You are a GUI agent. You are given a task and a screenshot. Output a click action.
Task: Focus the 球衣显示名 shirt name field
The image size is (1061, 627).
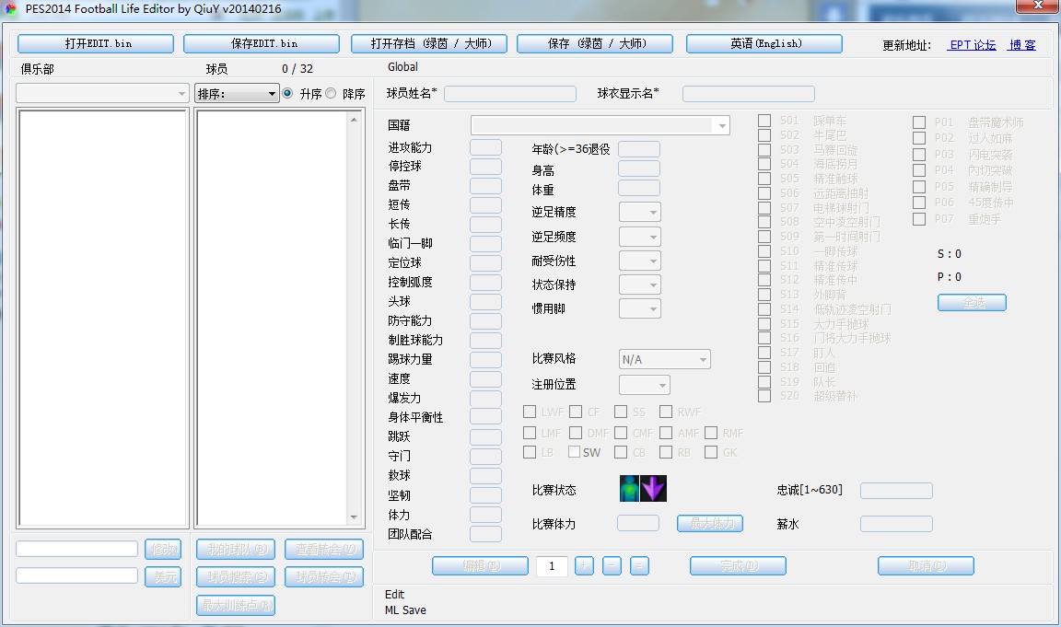pos(749,93)
